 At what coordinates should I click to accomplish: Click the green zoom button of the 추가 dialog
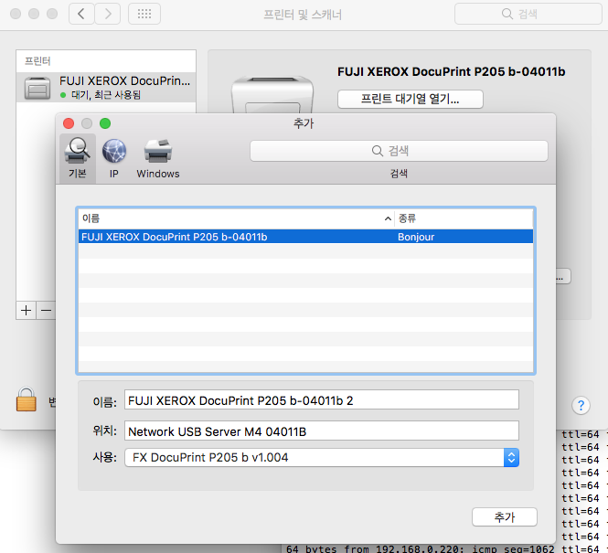(x=105, y=123)
